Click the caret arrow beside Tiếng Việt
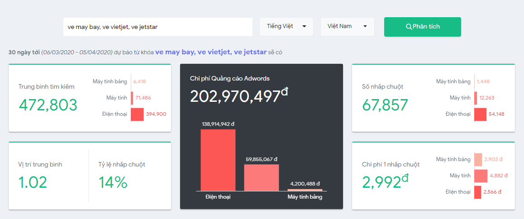Image resolution: width=524 pixels, height=219 pixels. pos(304,27)
